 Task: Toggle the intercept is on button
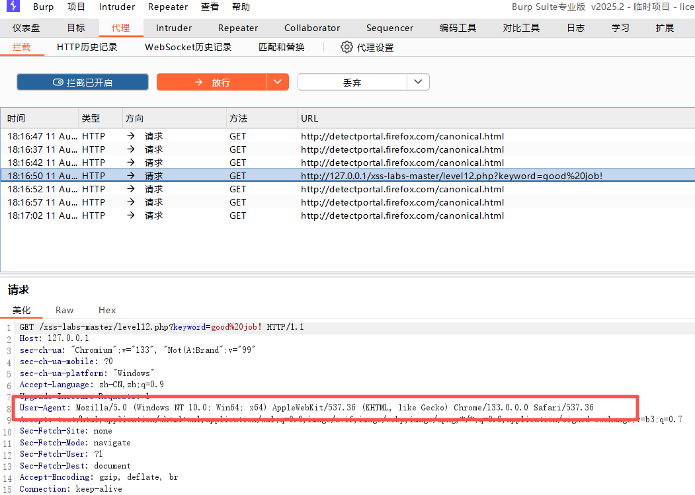pyautogui.click(x=83, y=82)
